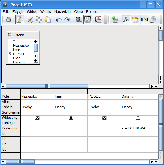Click the Sortowanie row header
The height and width of the screenshot is (165, 164).
click(11, 112)
